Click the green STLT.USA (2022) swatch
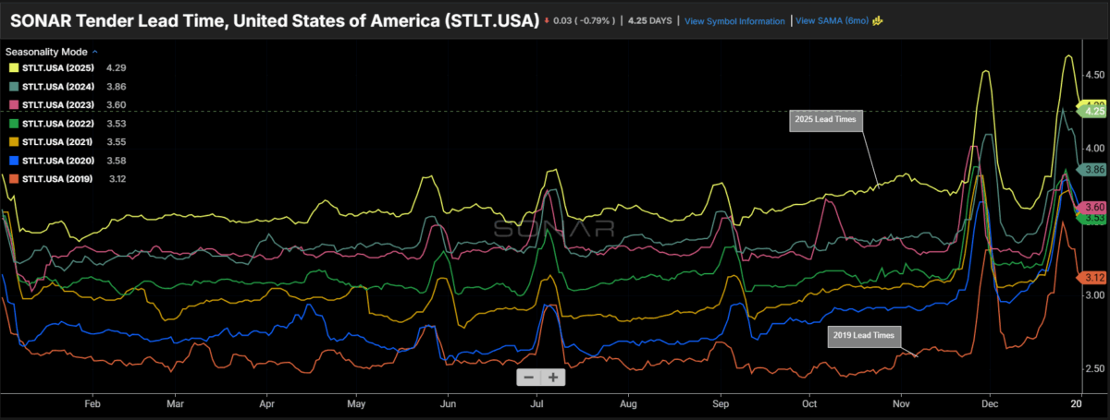This screenshot has height=420, width=1110. tap(14, 124)
